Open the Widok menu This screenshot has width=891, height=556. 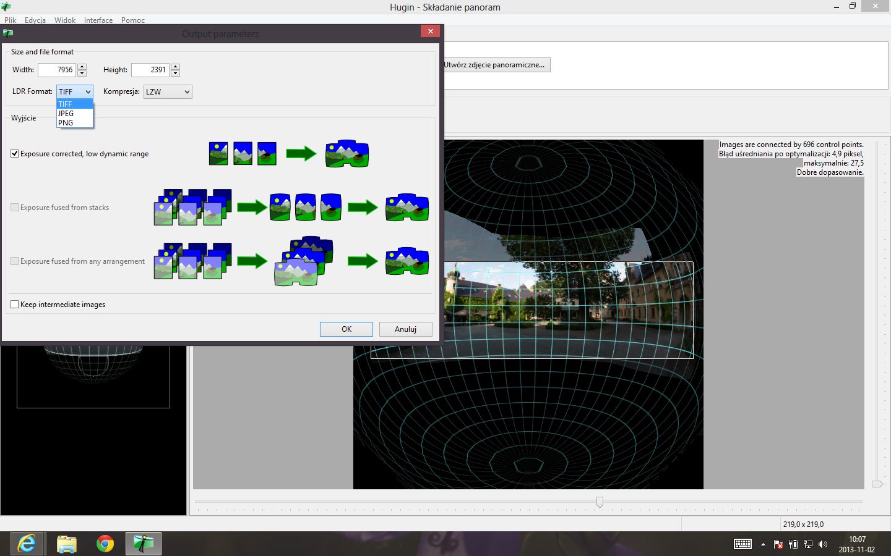coord(65,20)
